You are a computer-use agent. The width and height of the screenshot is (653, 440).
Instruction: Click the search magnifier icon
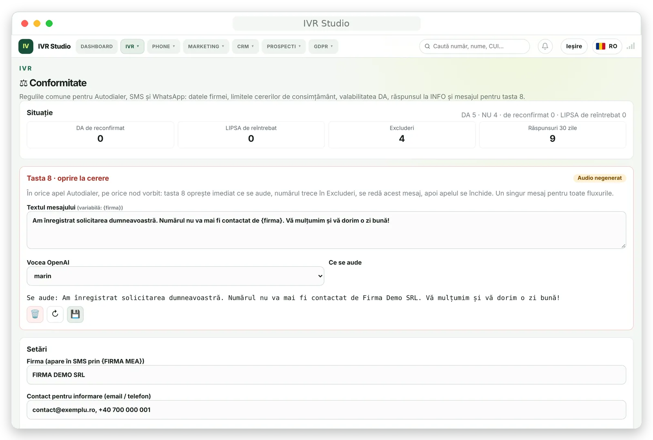click(x=427, y=46)
